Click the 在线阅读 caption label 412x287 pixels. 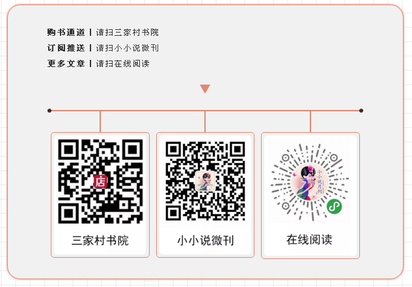click(309, 239)
